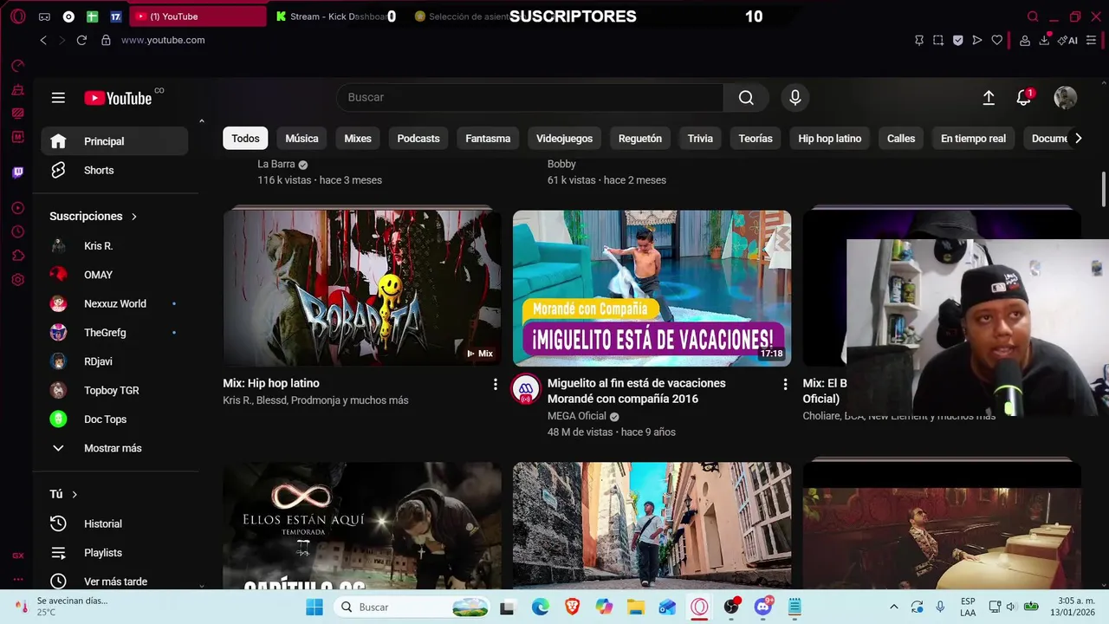1109x624 pixels.
Task: Open File Explorer from the taskbar
Action: point(636,607)
